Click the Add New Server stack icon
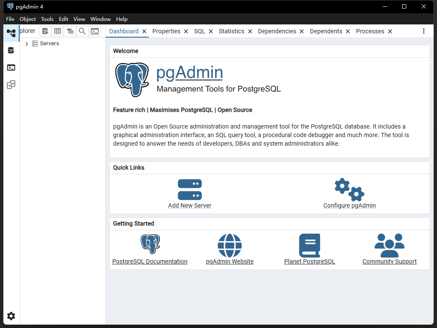Viewport: 437px width, 328px height. [190, 190]
